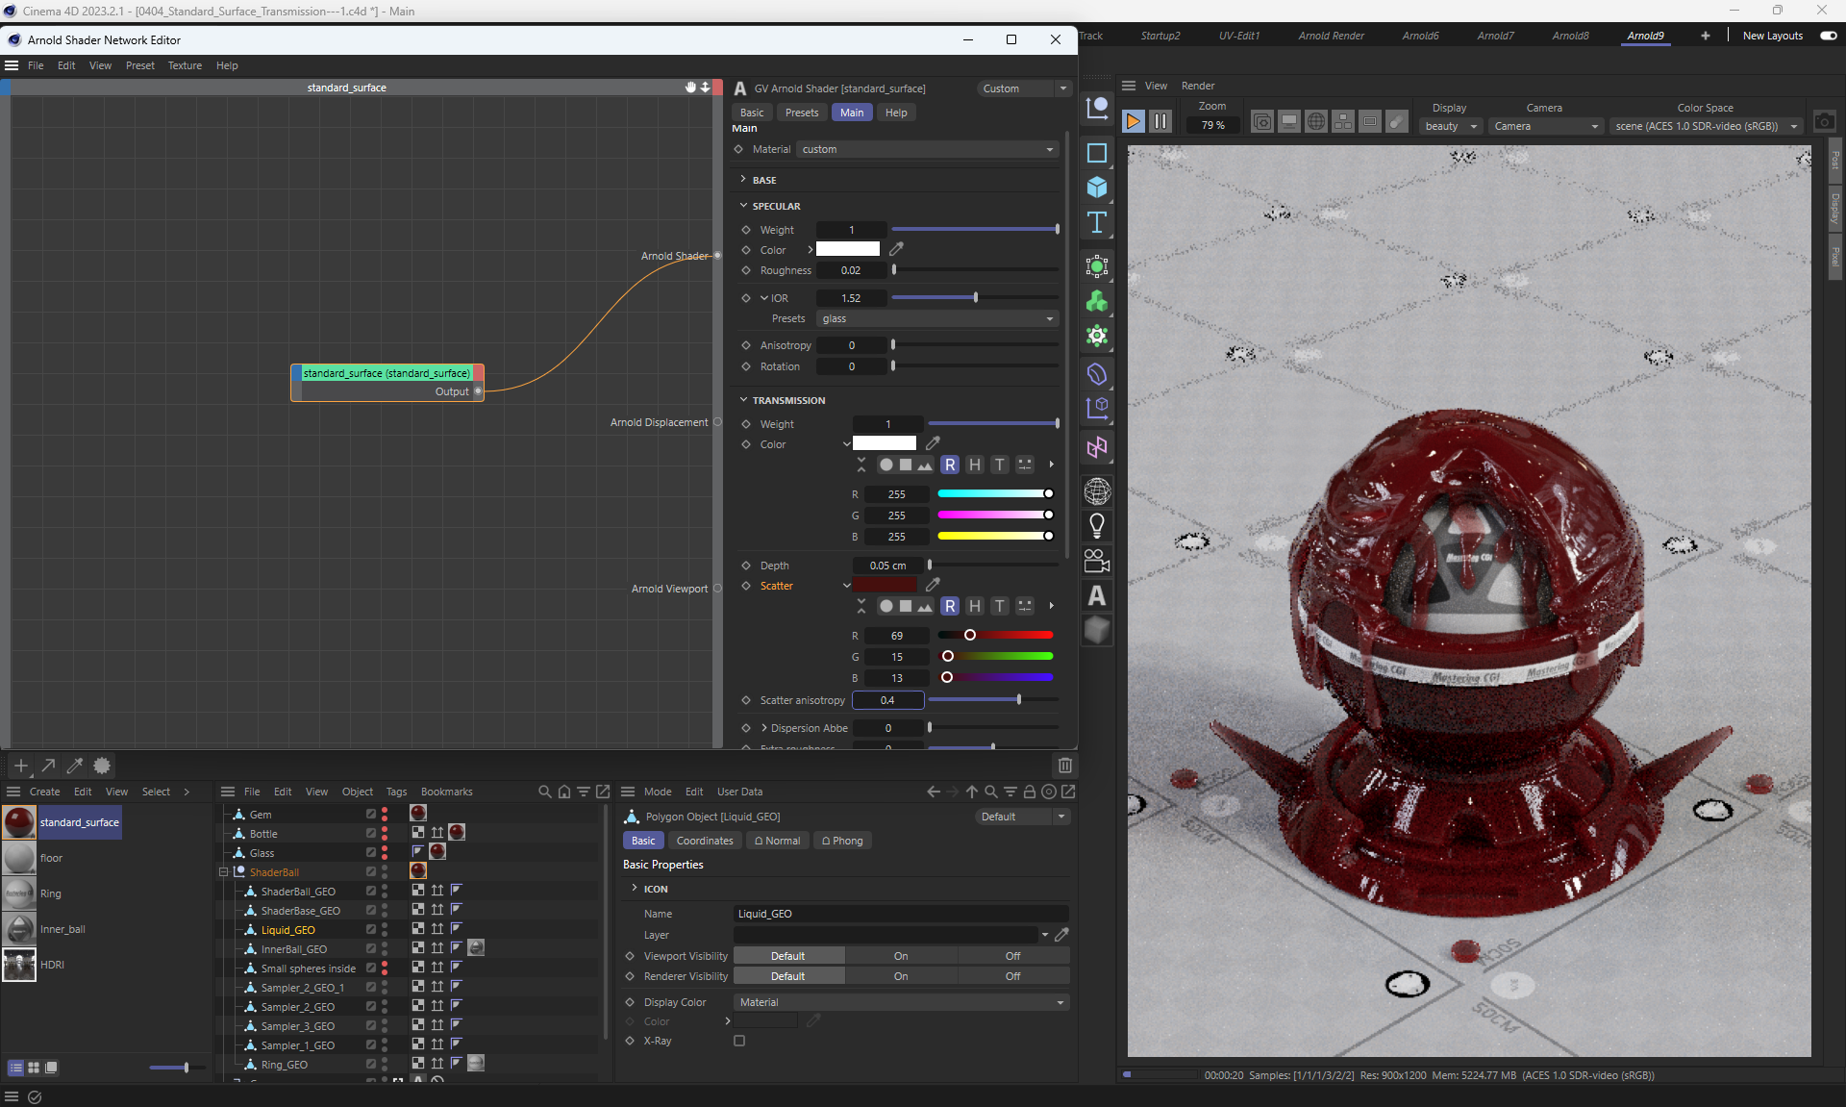The image size is (1846, 1107).
Task: Toggle the New Layouts switch
Action: pyautogui.click(x=1828, y=36)
